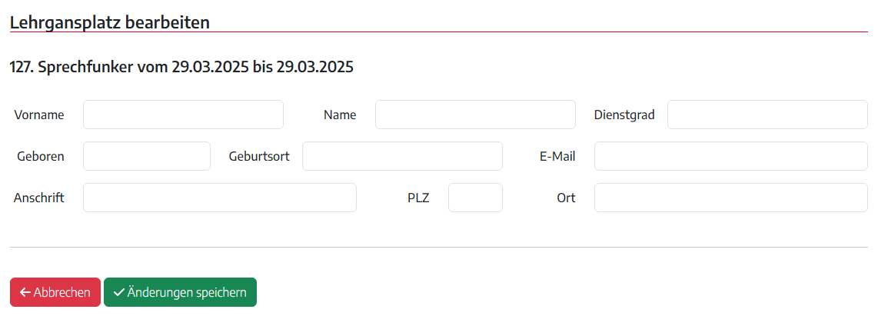This screenshot has width=878, height=316.
Task: Click the Vorname label
Action: coord(39,115)
